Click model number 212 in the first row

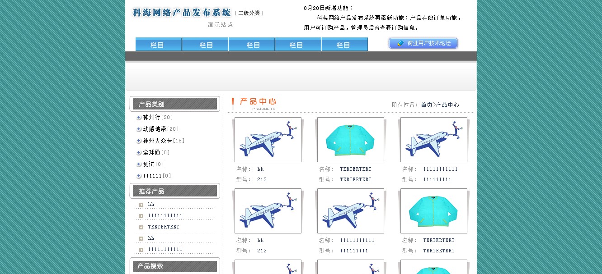(x=262, y=180)
